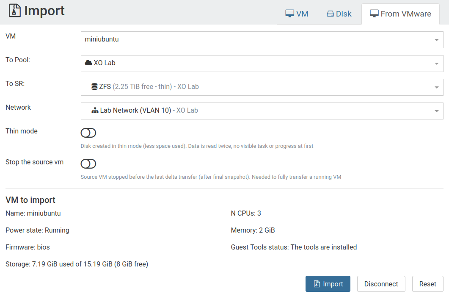Switch to the Disk tab
Viewport: 449px width, 294px height.
[x=339, y=14]
